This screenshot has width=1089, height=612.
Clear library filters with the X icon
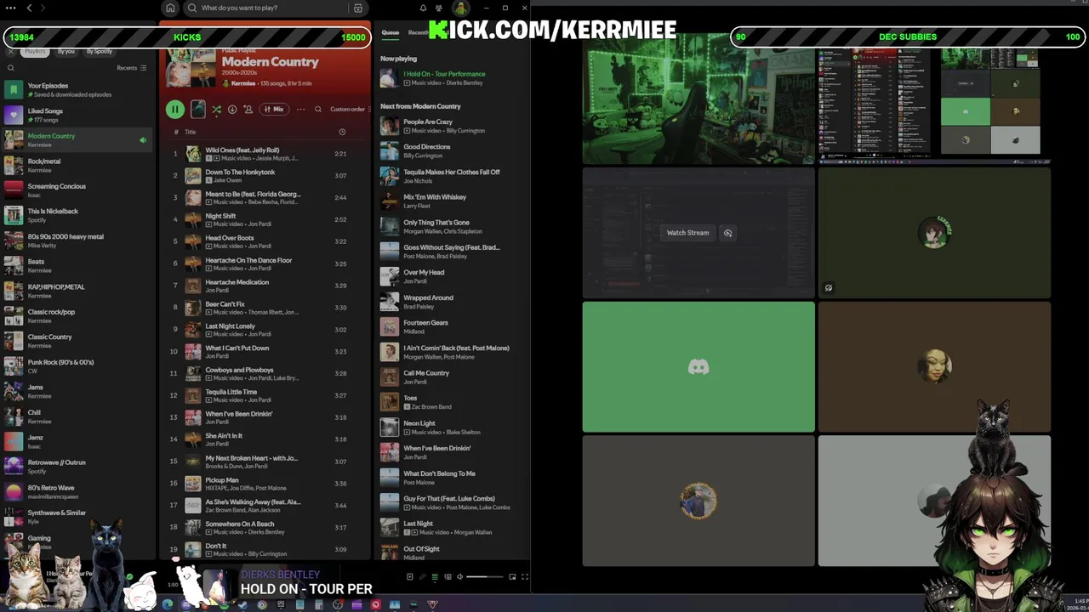coord(10,51)
